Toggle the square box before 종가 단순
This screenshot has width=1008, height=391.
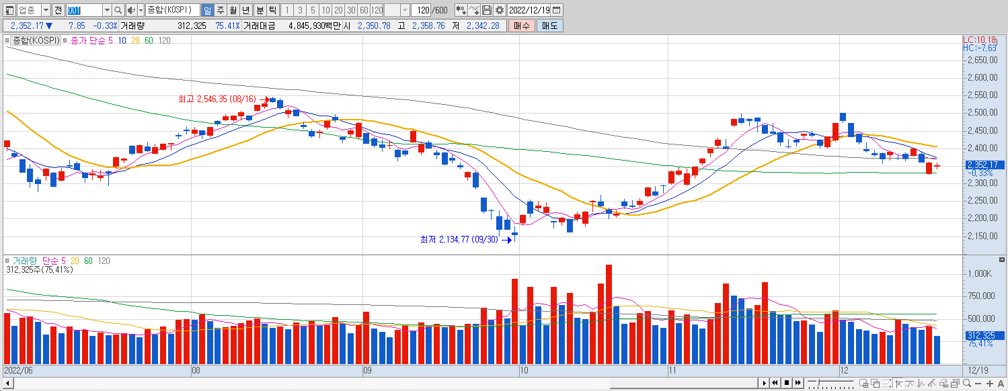(x=65, y=41)
